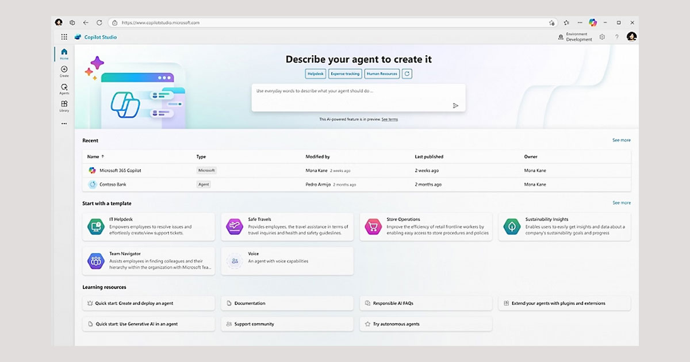Open Quick start: Create and deploy an agent
The image size is (690, 362).
click(148, 303)
